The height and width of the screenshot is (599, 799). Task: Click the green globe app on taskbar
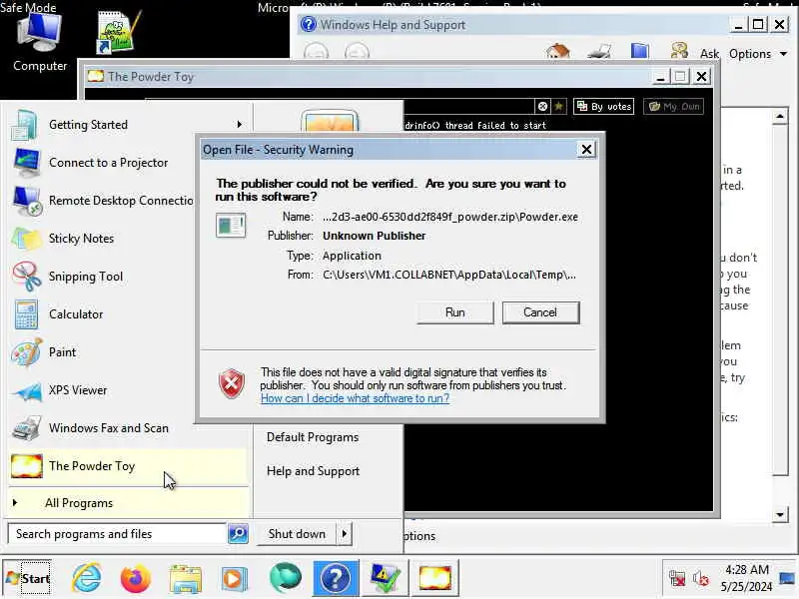point(286,578)
